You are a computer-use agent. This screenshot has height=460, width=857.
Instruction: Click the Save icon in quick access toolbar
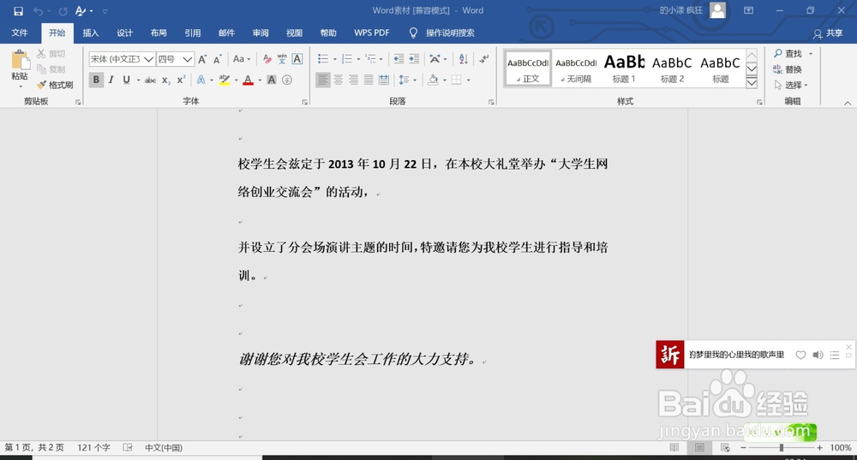coord(18,11)
